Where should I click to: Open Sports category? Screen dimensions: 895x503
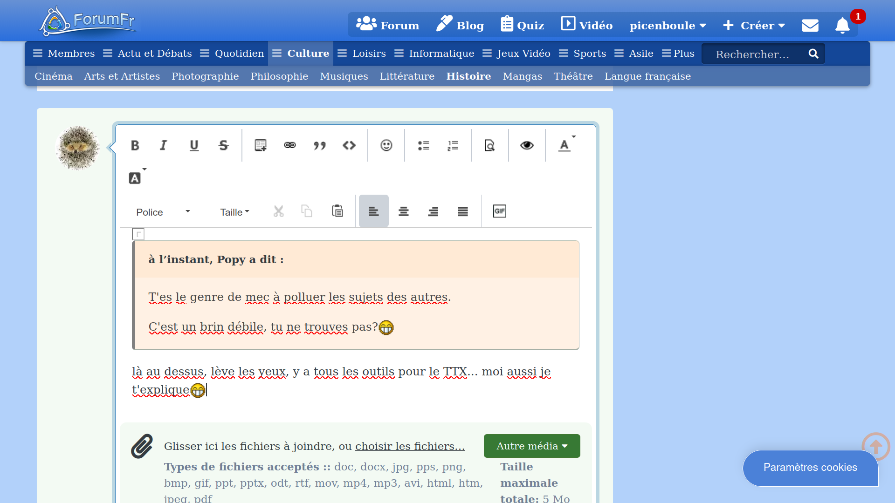pos(583,54)
